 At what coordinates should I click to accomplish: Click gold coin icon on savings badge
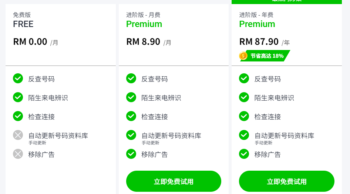tap(243, 56)
